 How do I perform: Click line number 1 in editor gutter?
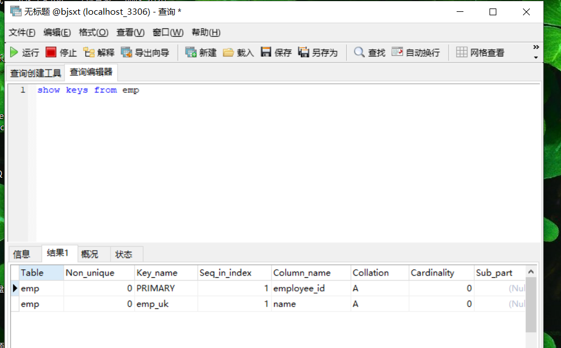click(x=23, y=90)
